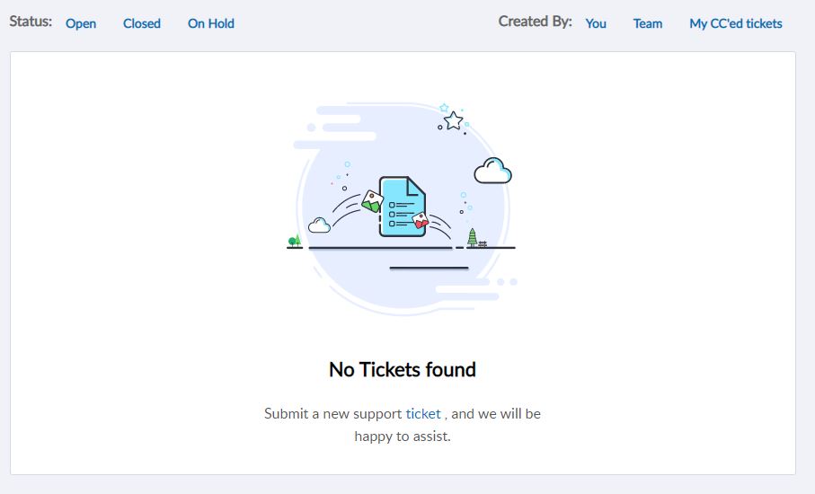815x494 pixels.
Task: Select the On Hold status filter
Action: pyautogui.click(x=211, y=23)
